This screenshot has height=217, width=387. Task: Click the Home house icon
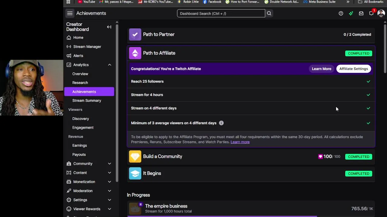click(x=69, y=38)
